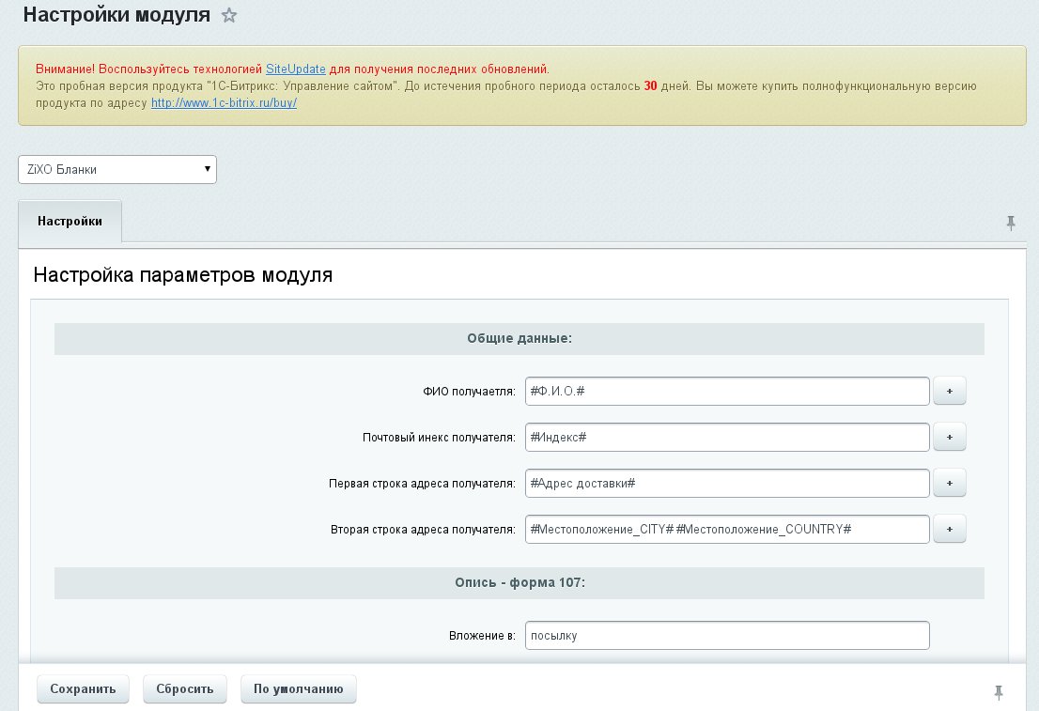
Task: Click the favorites star next to page title
Action: coord(229,16)
